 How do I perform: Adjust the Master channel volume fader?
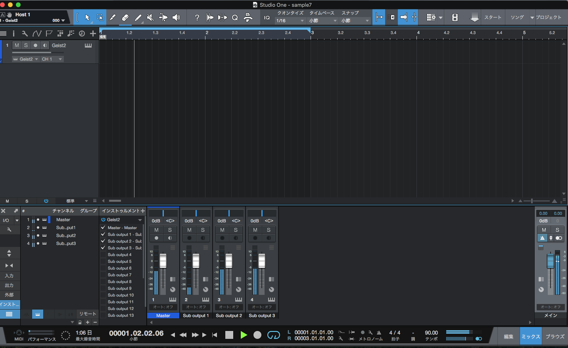point(163,261)
